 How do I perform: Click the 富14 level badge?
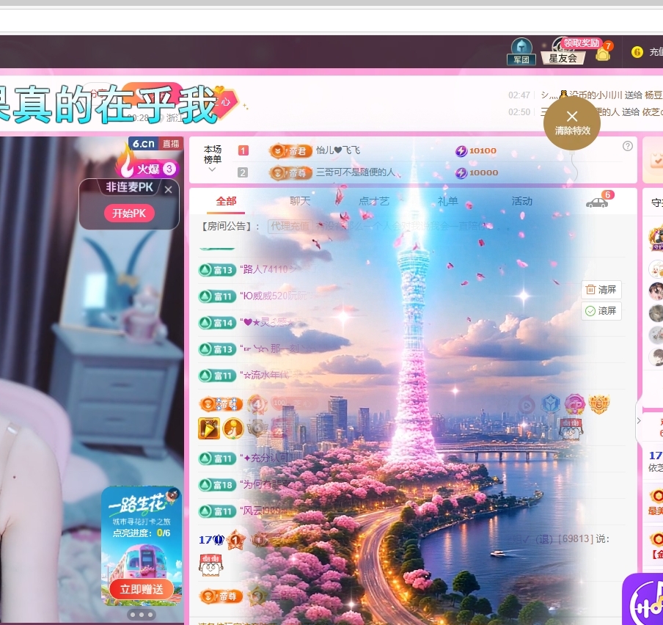[x=217, y=323]
